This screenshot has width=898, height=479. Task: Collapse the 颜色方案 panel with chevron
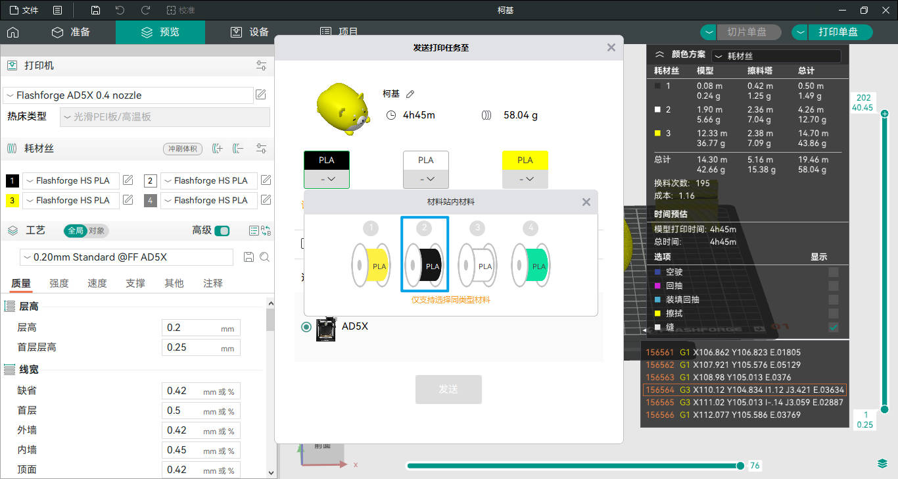pos(659,55)
